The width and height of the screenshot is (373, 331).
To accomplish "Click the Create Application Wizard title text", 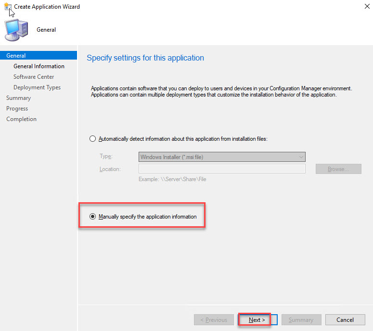I will pos(47,7).
